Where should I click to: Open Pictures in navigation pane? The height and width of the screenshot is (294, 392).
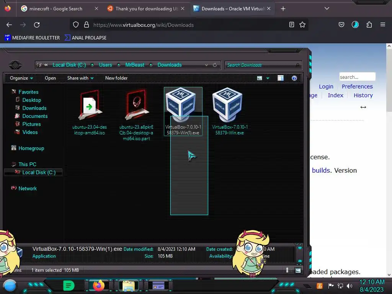pos(31,124)
